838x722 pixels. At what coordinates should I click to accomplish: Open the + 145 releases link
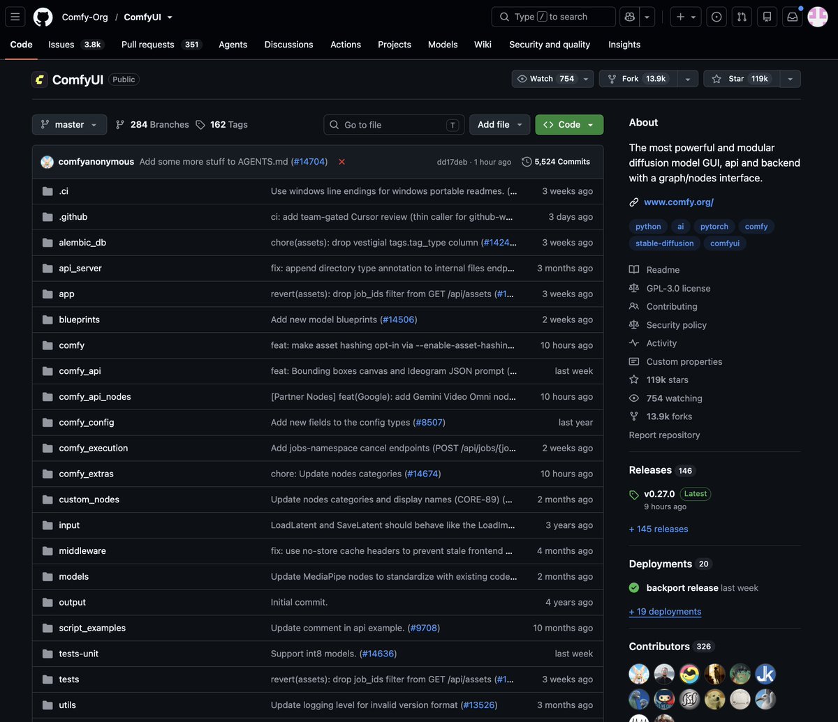coord(659,529)
